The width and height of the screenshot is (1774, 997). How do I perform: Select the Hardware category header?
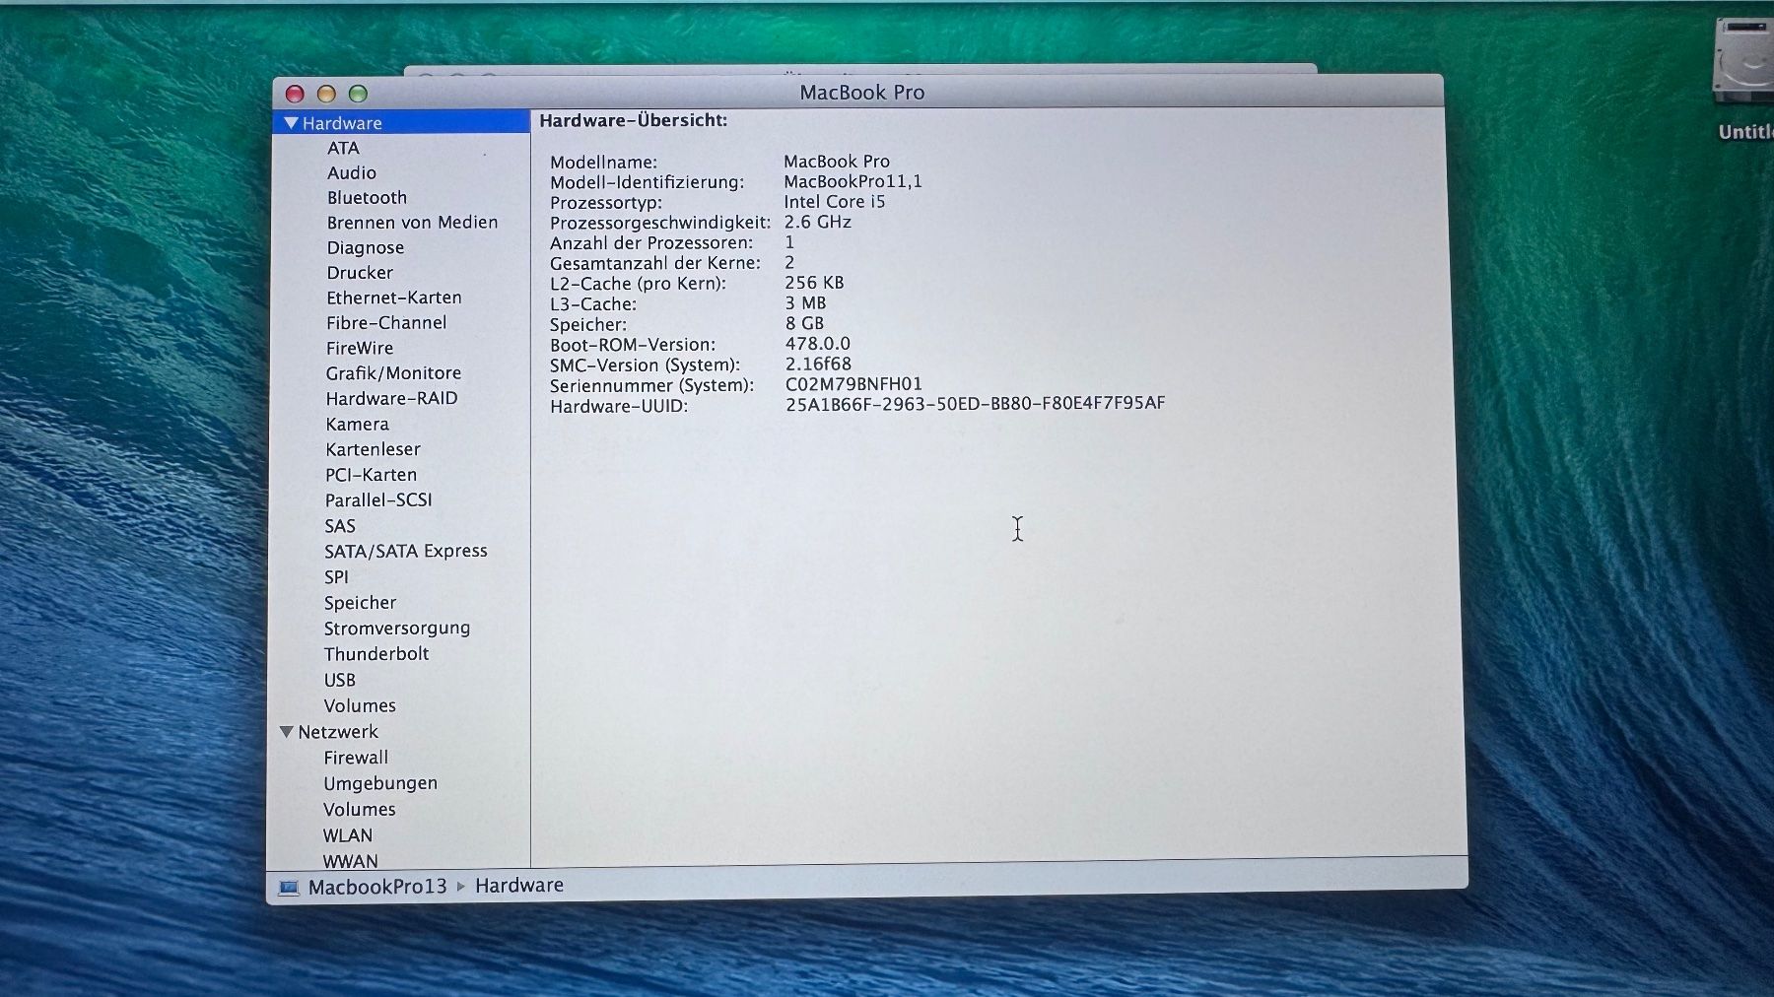[x=342, y=123]
